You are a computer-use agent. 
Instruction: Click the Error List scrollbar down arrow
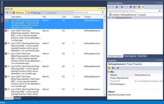pyautogui.click(x=104, y=95)
